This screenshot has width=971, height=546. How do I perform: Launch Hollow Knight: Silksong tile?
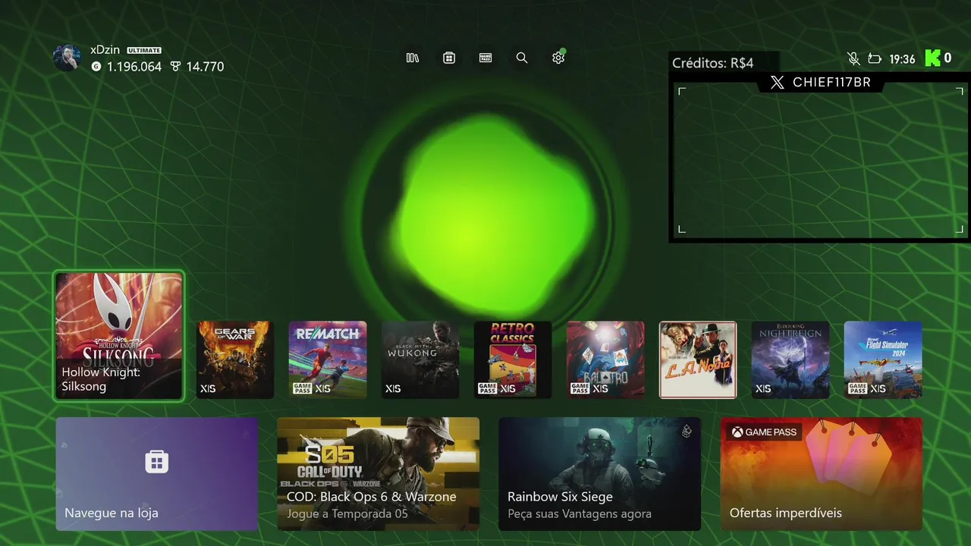click(x=119, y=336)
